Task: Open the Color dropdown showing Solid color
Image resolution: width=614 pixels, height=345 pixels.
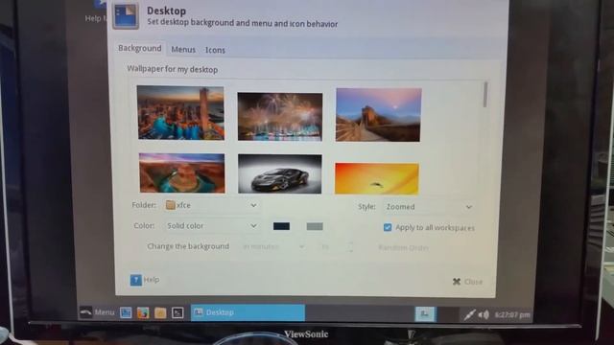Action: click(x=211, y=226)
